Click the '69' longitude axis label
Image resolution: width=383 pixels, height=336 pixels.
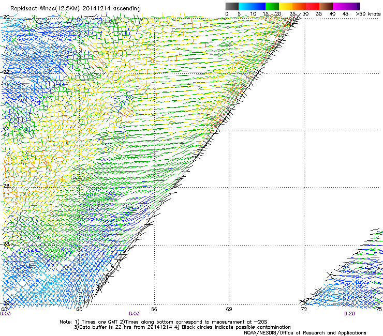[229, 310]
